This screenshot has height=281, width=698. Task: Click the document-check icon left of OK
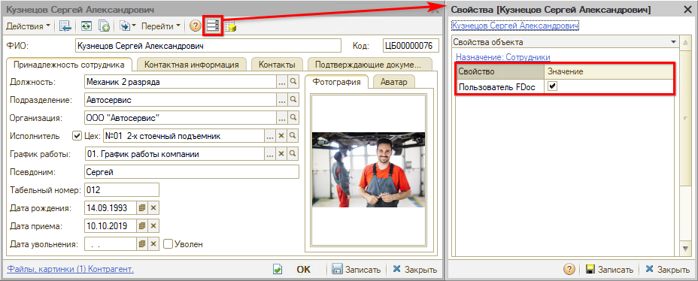[278, 270]
